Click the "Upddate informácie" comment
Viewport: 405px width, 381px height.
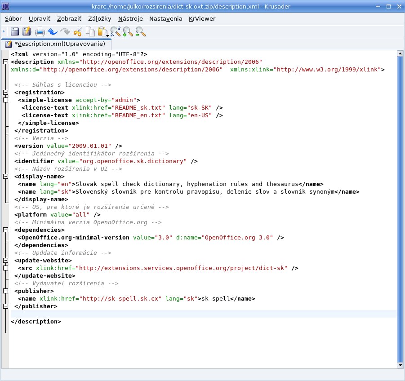coord(63,253)
